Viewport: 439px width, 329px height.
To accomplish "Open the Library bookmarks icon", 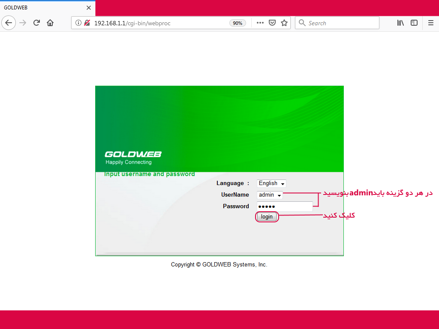I will pos(400,23).
